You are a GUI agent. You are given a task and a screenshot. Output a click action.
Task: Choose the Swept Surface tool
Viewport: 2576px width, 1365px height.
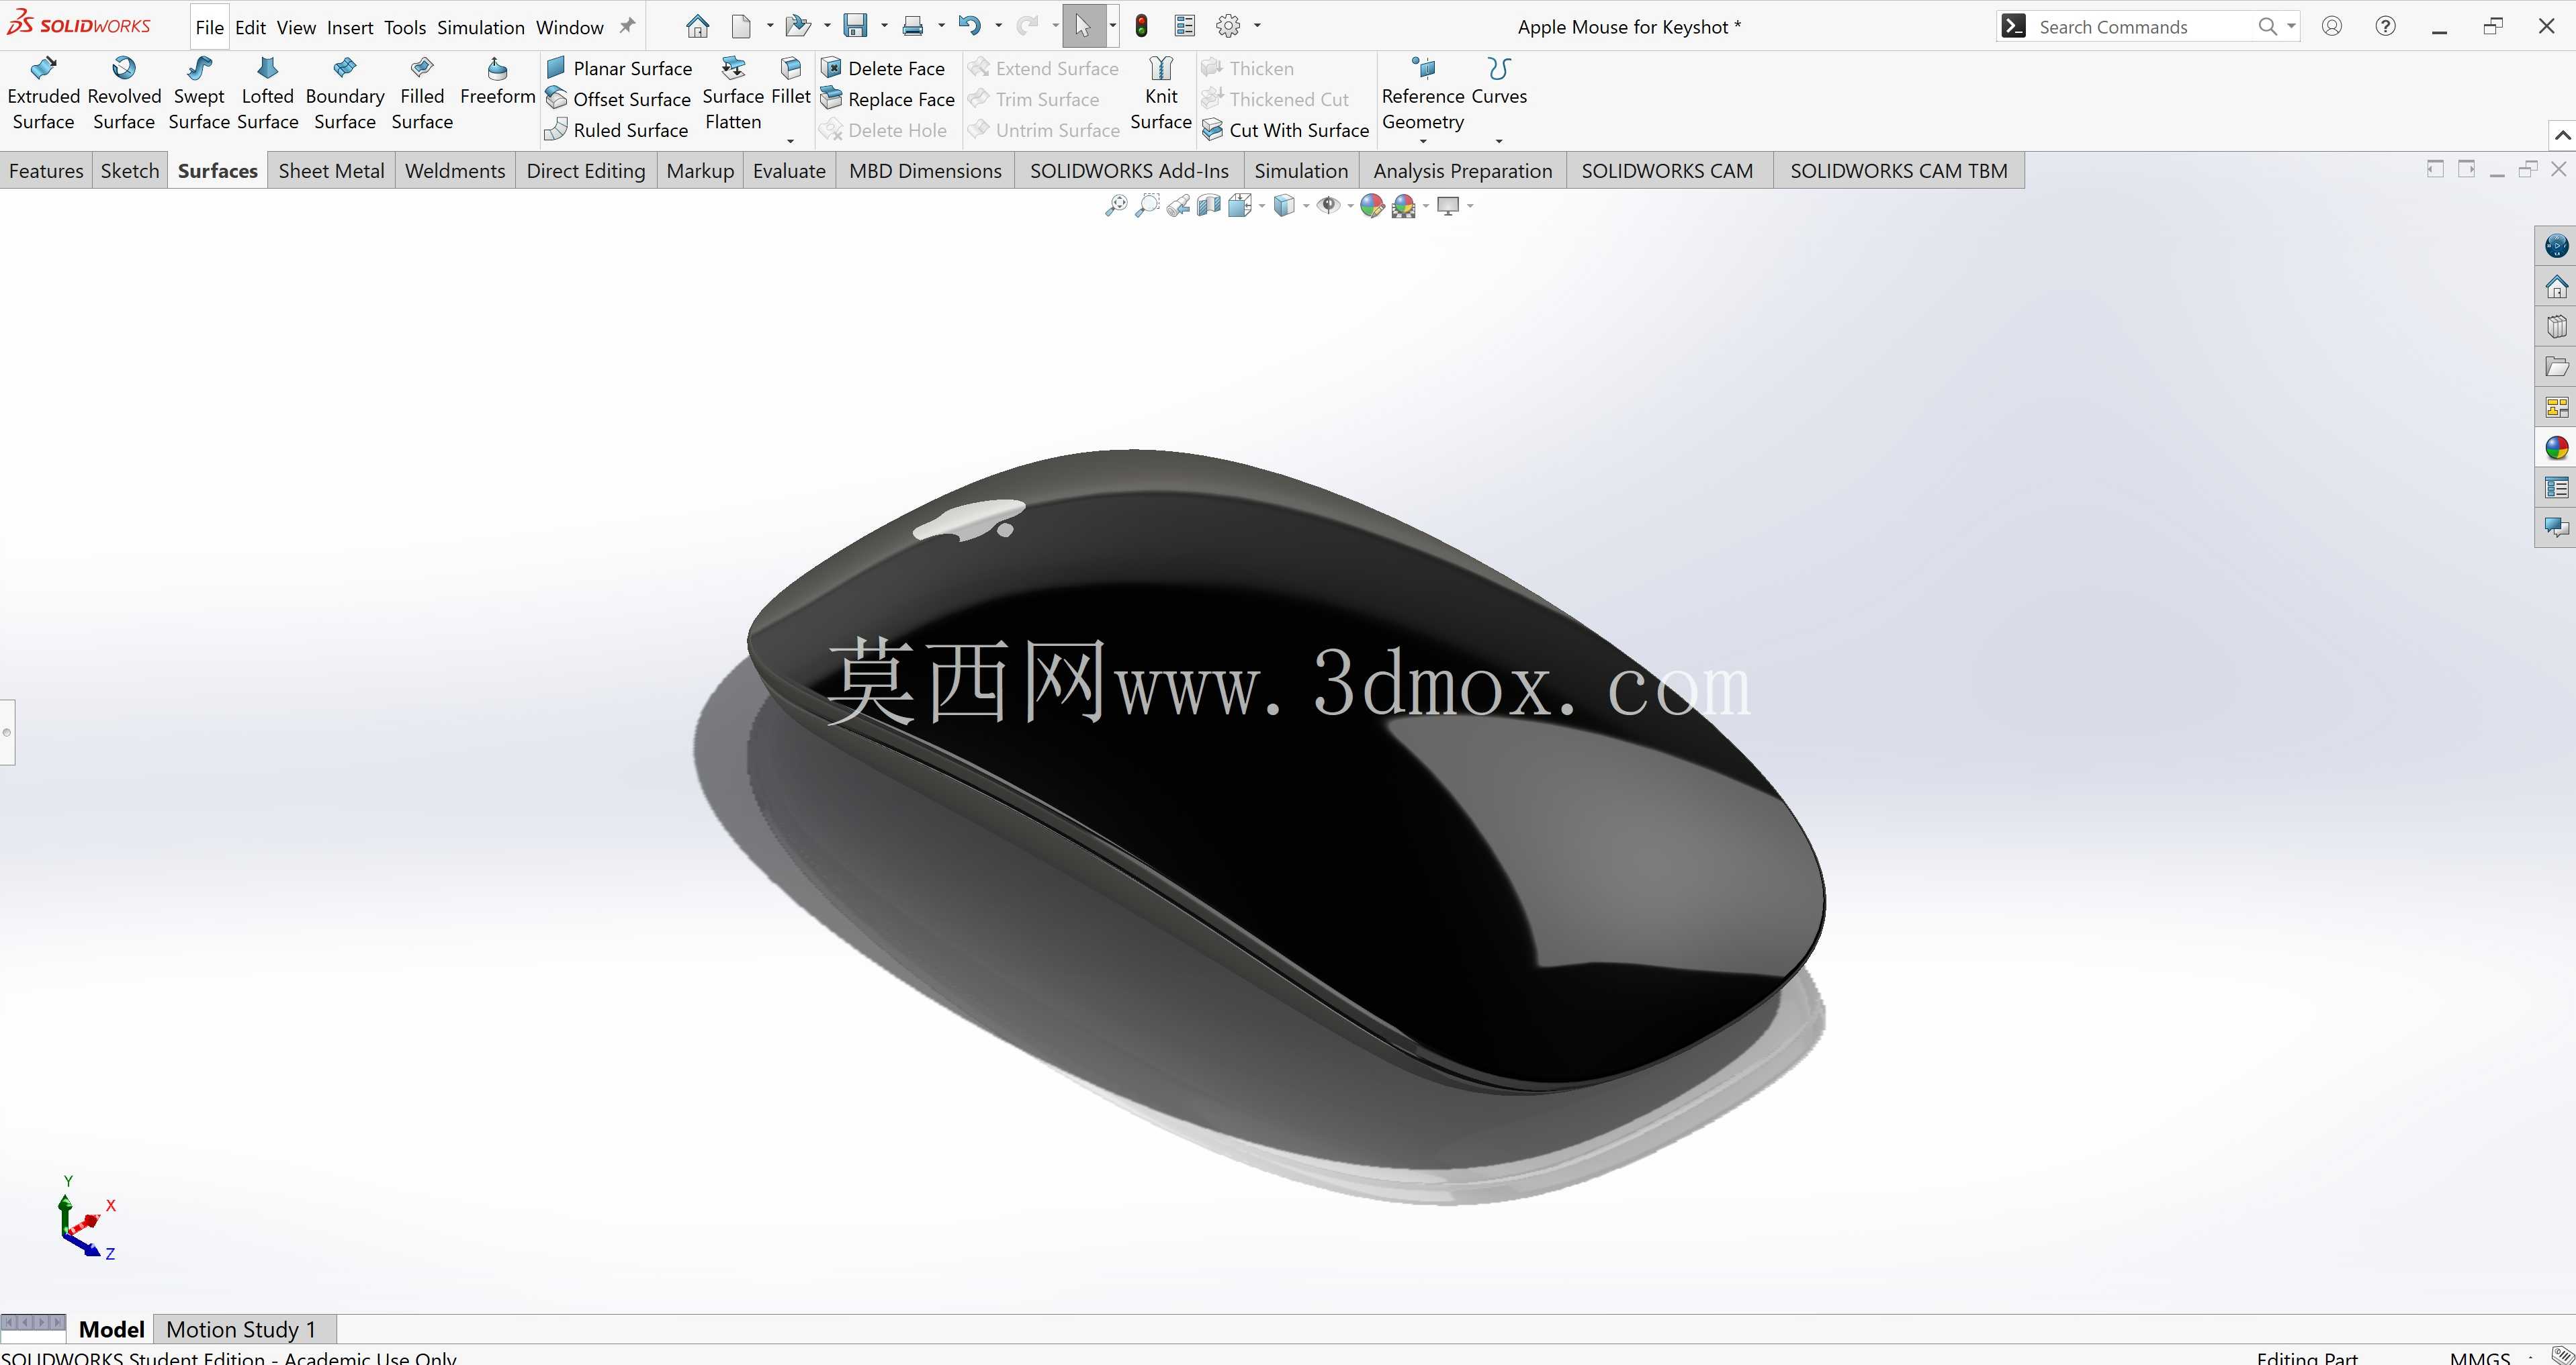[199, 95]
